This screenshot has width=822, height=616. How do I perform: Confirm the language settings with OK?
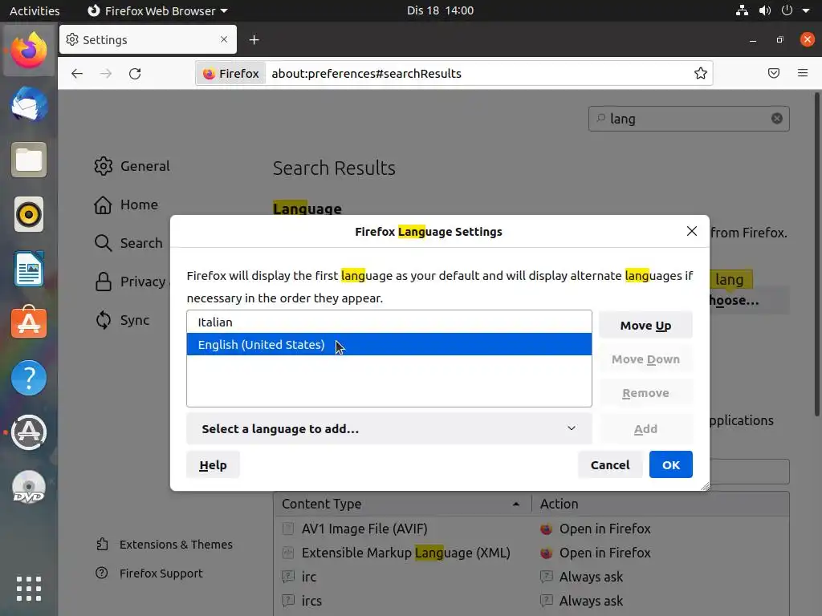point(670,465)
